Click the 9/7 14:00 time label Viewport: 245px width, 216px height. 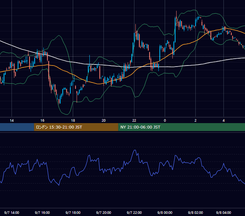12,212
